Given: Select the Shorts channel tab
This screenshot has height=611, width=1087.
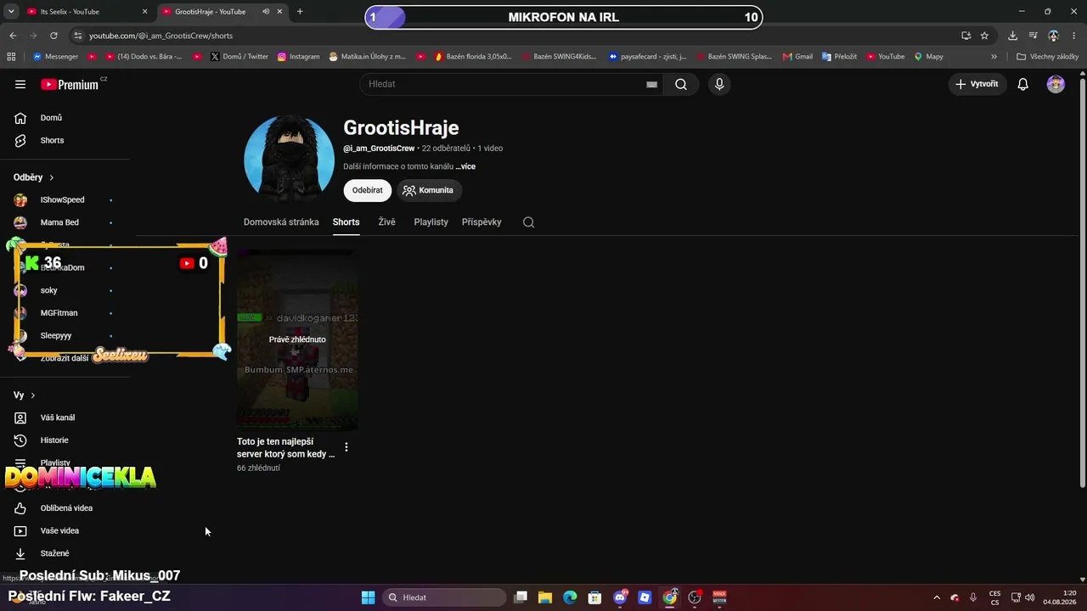Looking at the screenshot, I should pyautogui.click(x=346, y=222).
